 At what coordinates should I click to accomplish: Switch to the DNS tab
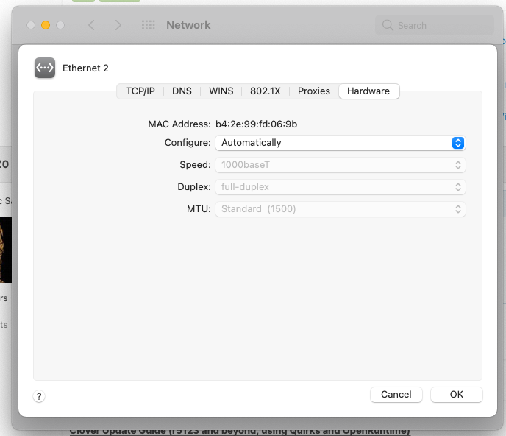click(x=182, y=91)
